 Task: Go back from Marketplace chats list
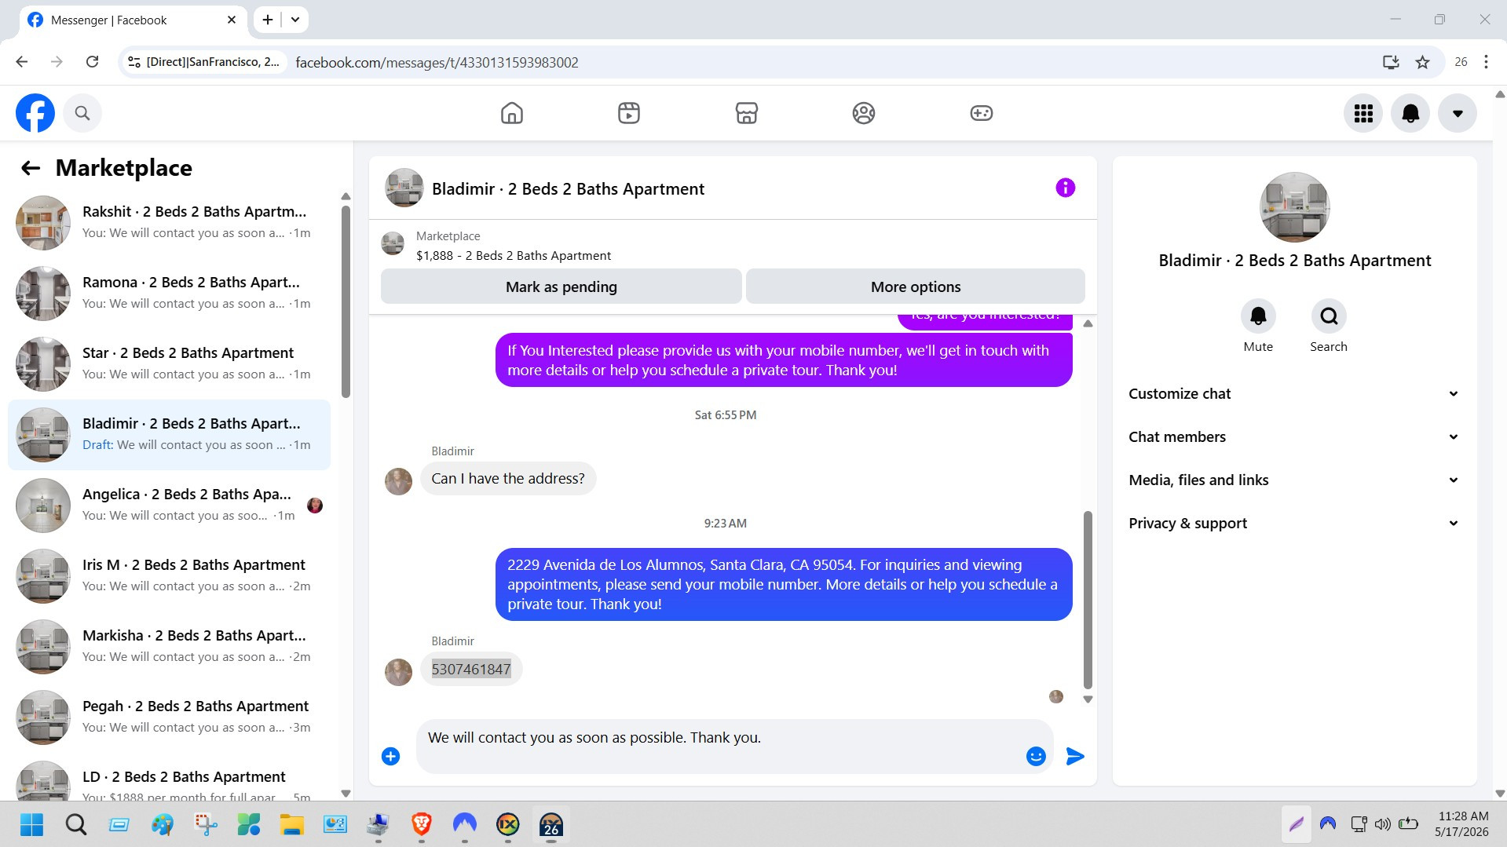31,168
